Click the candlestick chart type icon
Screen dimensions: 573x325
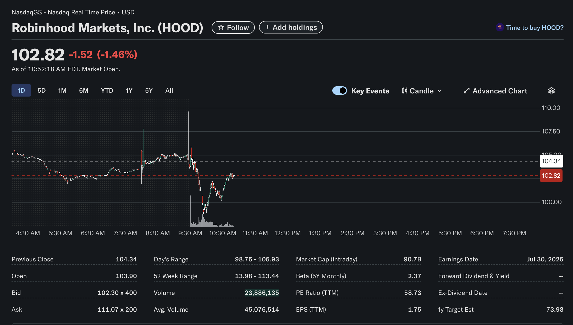tap(404, 91)
